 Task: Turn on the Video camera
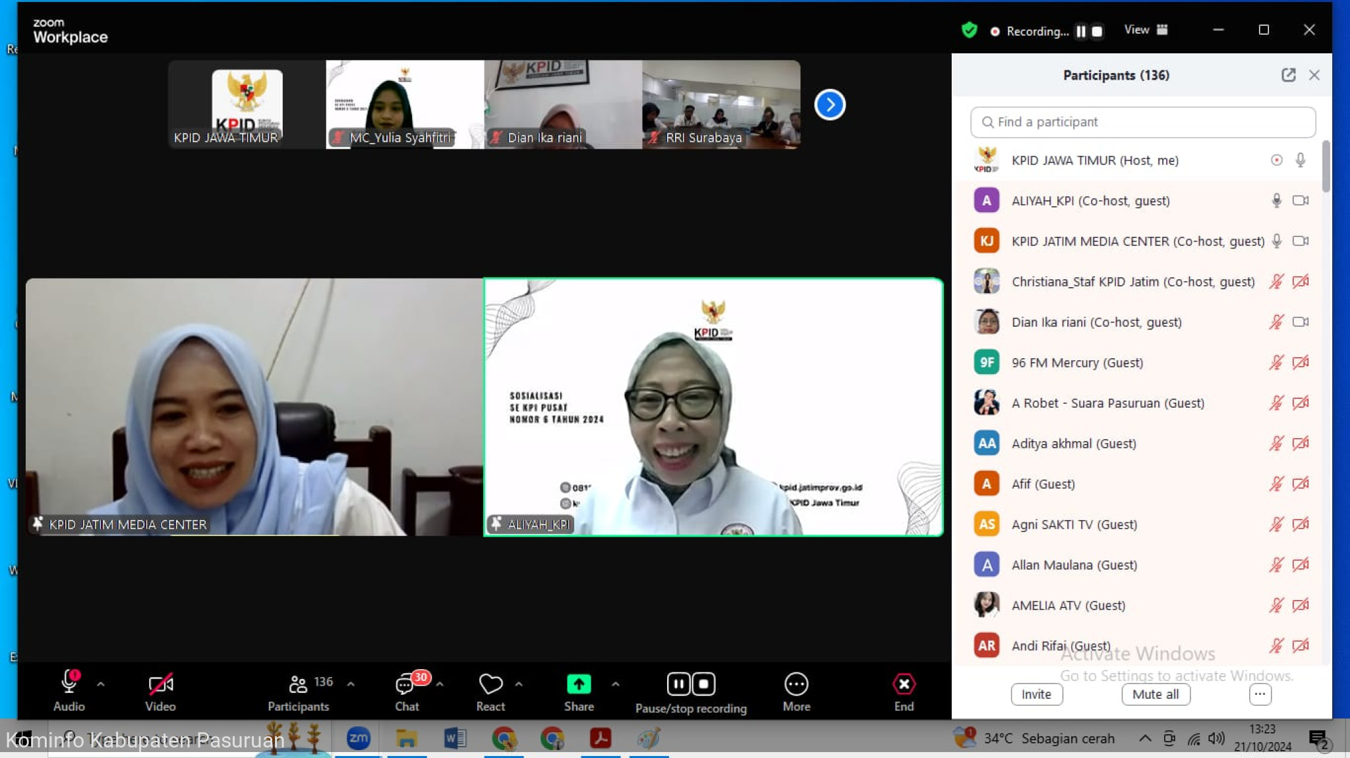160,685
